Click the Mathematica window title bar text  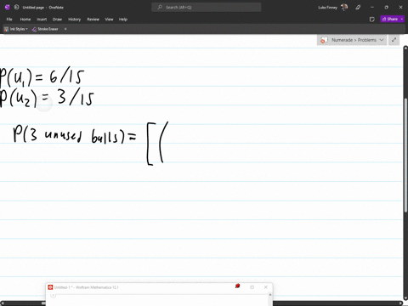coord(86,287)
